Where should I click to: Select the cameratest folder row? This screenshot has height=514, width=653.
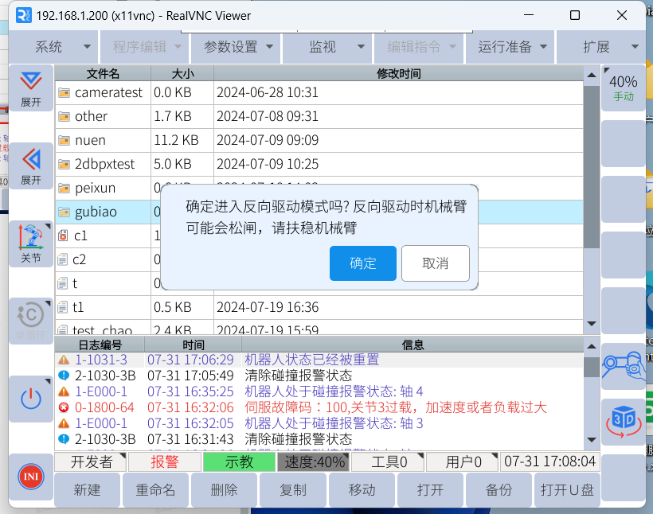(x=108, y=92)
